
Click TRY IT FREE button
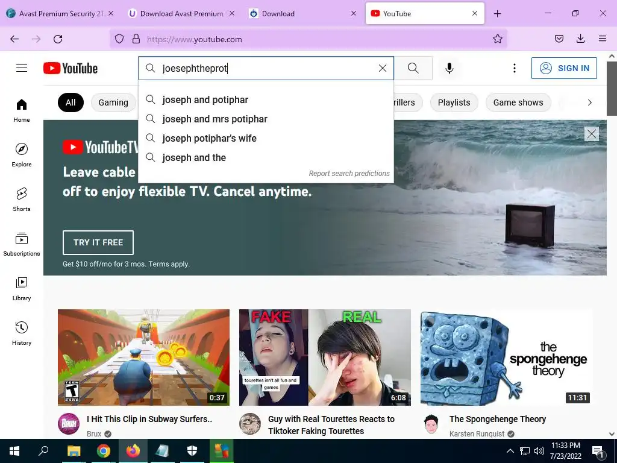click(98, 242)
